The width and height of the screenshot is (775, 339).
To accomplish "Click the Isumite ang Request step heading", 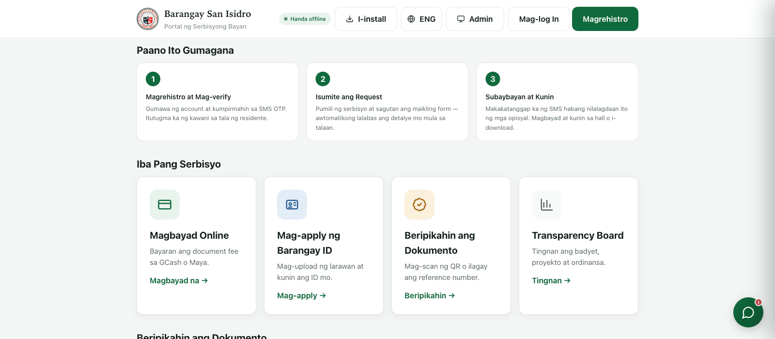I will click(349, 97).
